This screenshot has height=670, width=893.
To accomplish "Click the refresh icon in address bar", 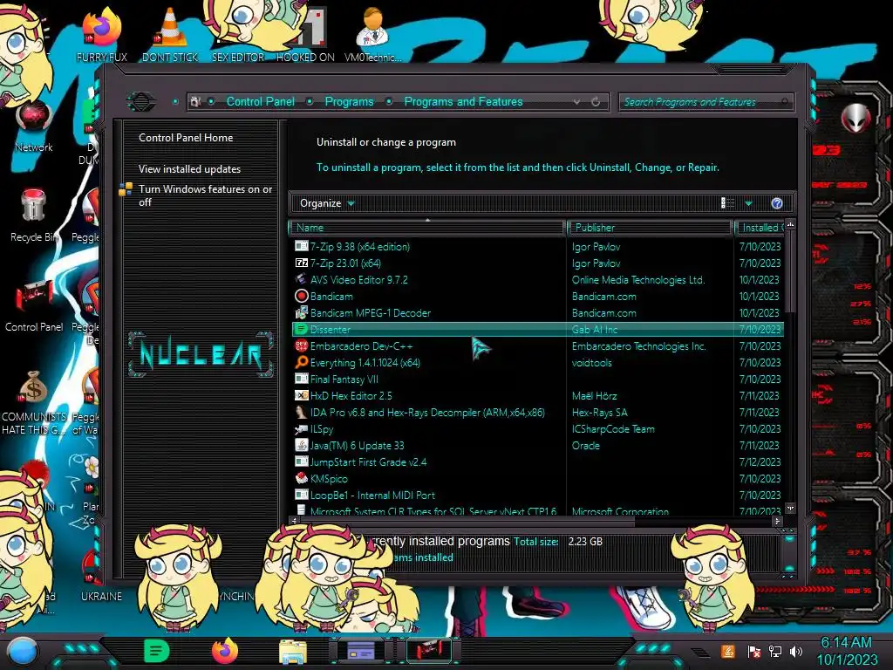I will pos(595,102).
